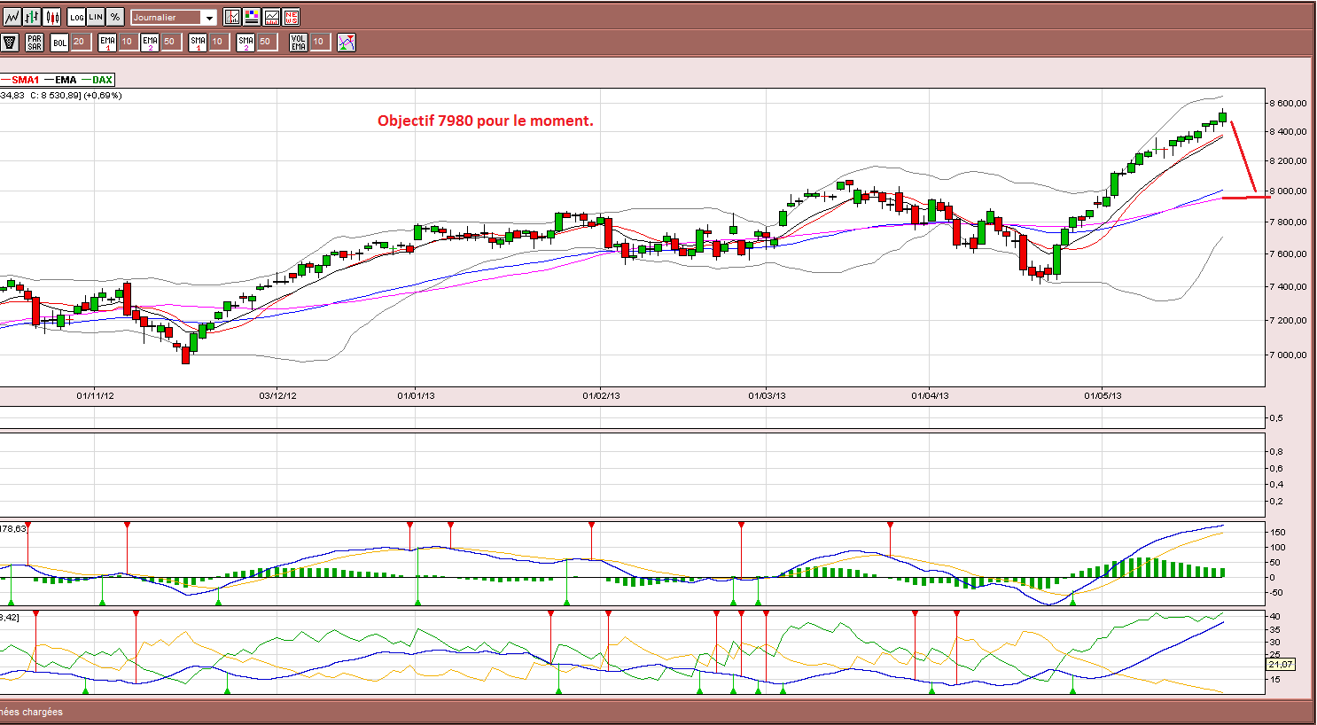The height and width of the screenshot is (725, 1317).
Task: Click the 8 000,00 price axis label
Action: coord(1289,191)
